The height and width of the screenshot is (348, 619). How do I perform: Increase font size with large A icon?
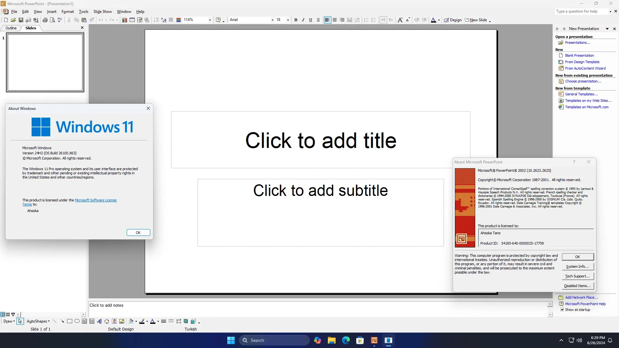coord(400,20)
